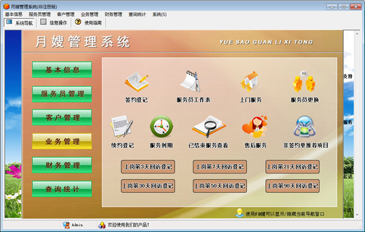
Task: Click 上岗第30天回访登记 button
Action: [148, 186]
